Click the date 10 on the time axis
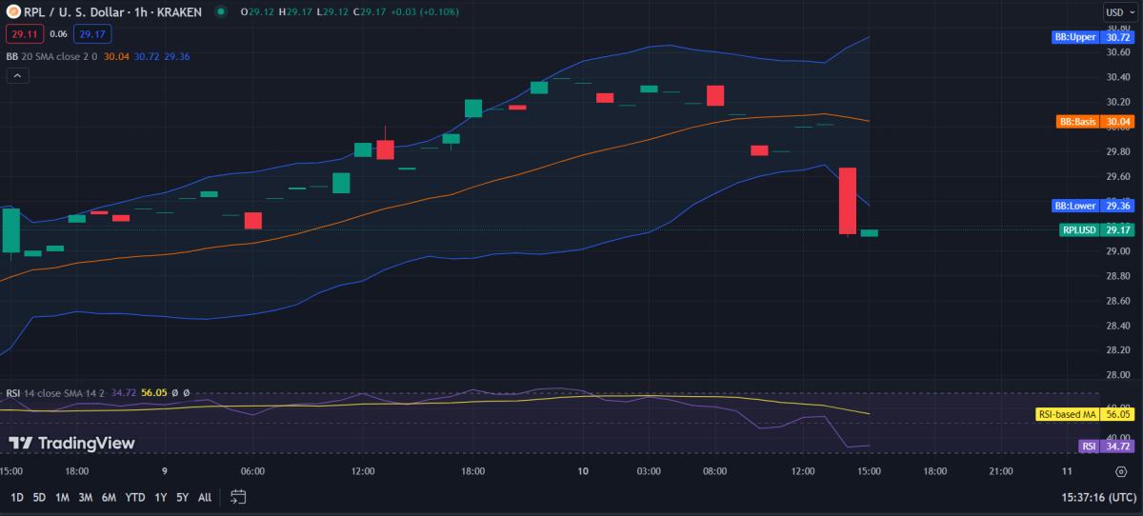Image resolution: width=1143 pixels, height=516 pixels. 583,471
